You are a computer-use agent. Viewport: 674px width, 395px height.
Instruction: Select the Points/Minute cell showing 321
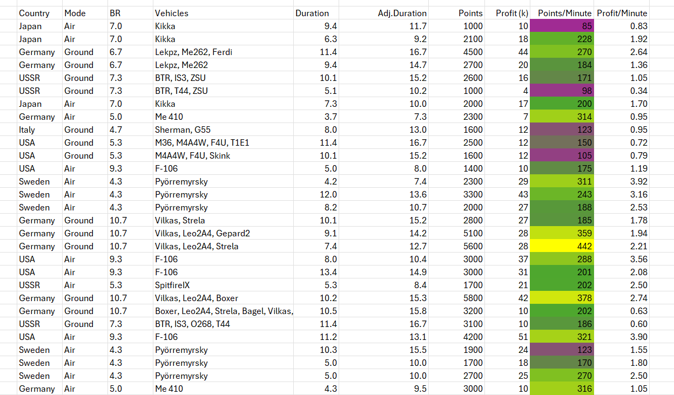[562, 337]
